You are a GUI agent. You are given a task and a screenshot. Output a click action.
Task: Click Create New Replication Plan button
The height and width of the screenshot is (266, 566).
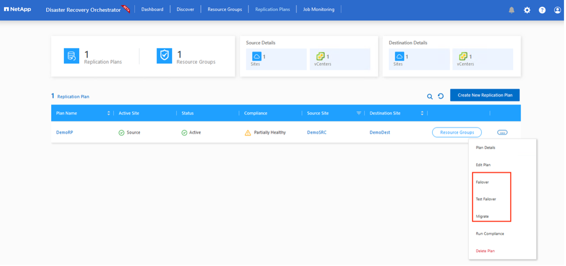(x=485, y=95)
